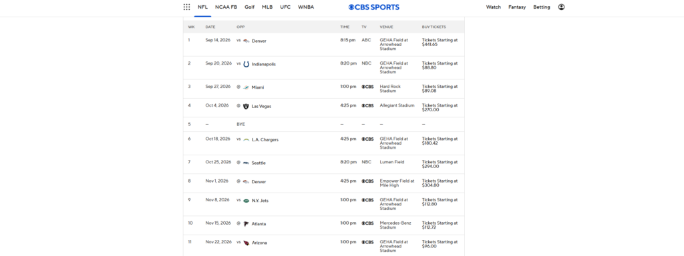Click the CBS TV logo in Atlanta row
Viewport: 684px width, 256px height.
(x=367, y=223)
